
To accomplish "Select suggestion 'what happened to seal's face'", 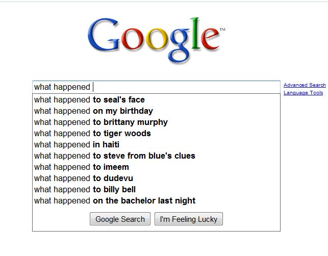I will 156,100.
